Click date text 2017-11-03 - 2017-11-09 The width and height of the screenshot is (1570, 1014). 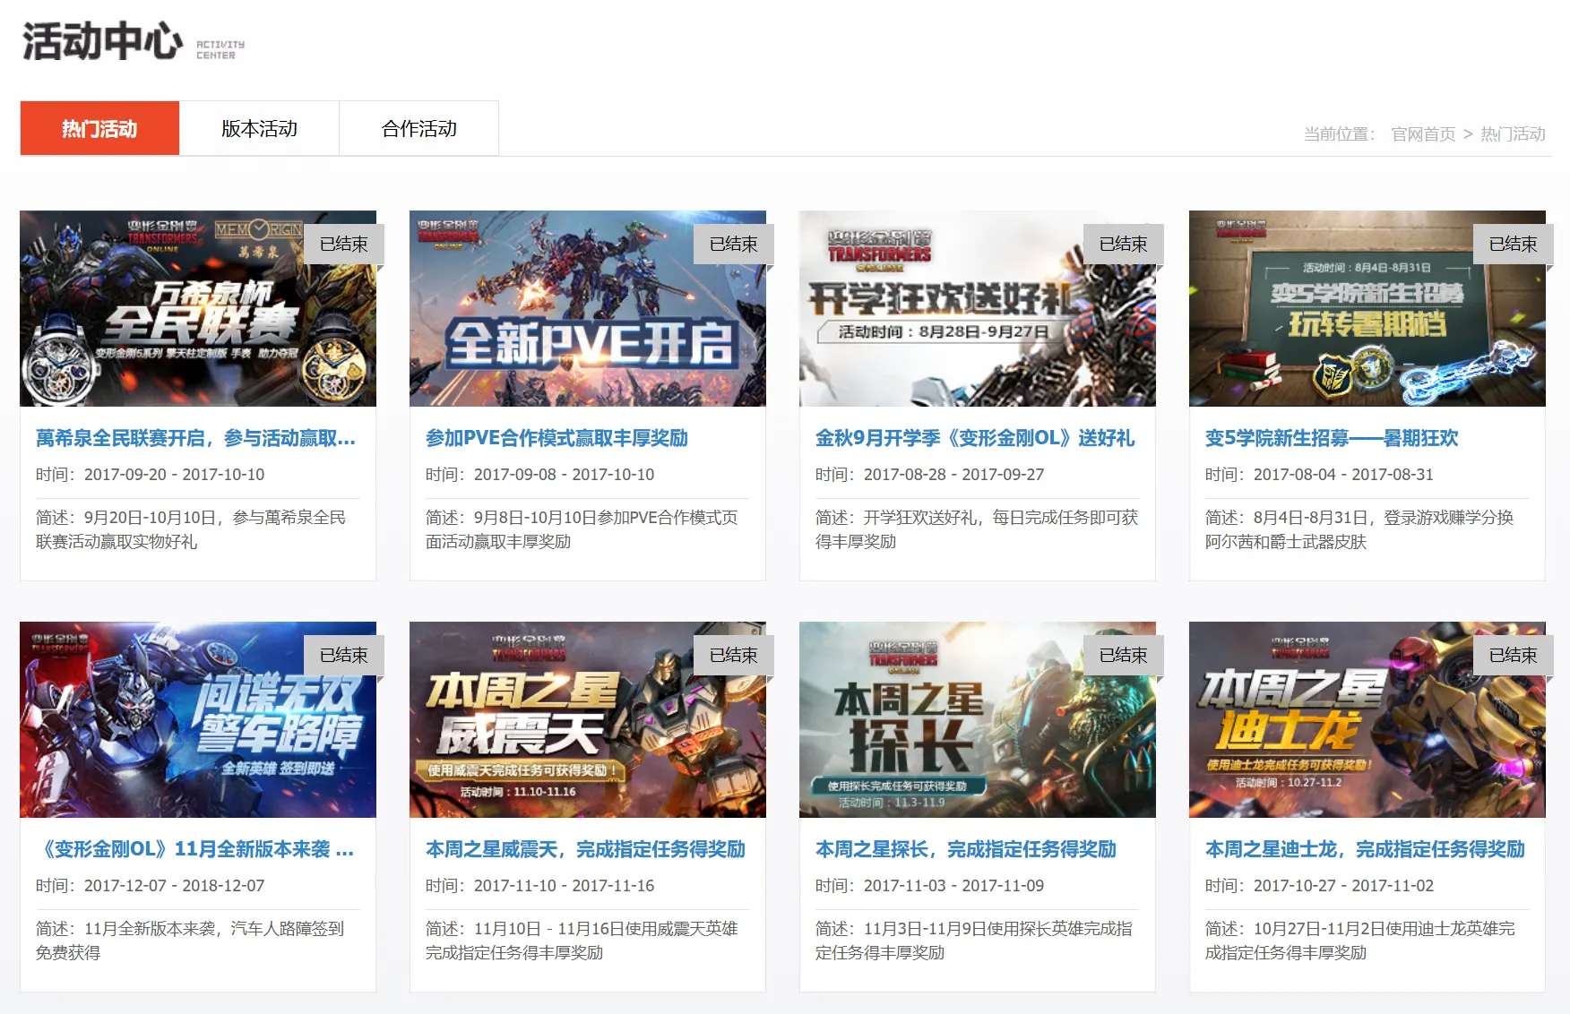(954, 886)
